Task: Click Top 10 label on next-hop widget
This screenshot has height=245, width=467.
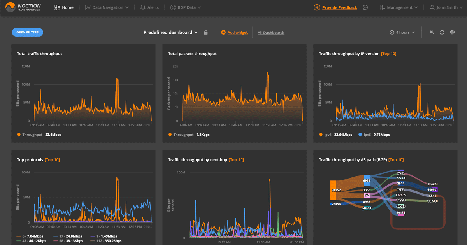Action: coord(236,160)
